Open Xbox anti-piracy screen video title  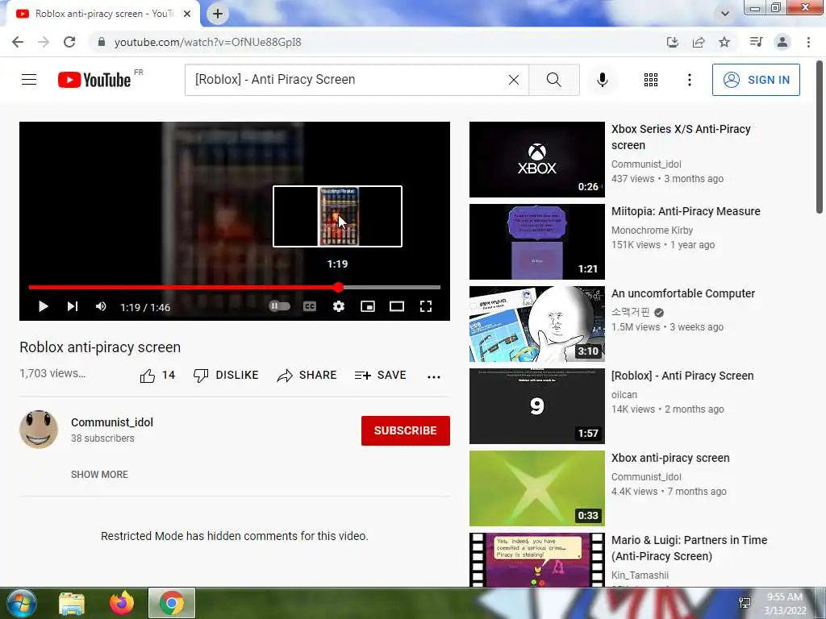[x=670, y=458]
